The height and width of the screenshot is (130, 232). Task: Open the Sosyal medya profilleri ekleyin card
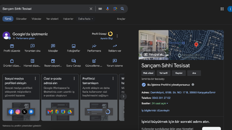pyautogui.click(x=21, y=97)
